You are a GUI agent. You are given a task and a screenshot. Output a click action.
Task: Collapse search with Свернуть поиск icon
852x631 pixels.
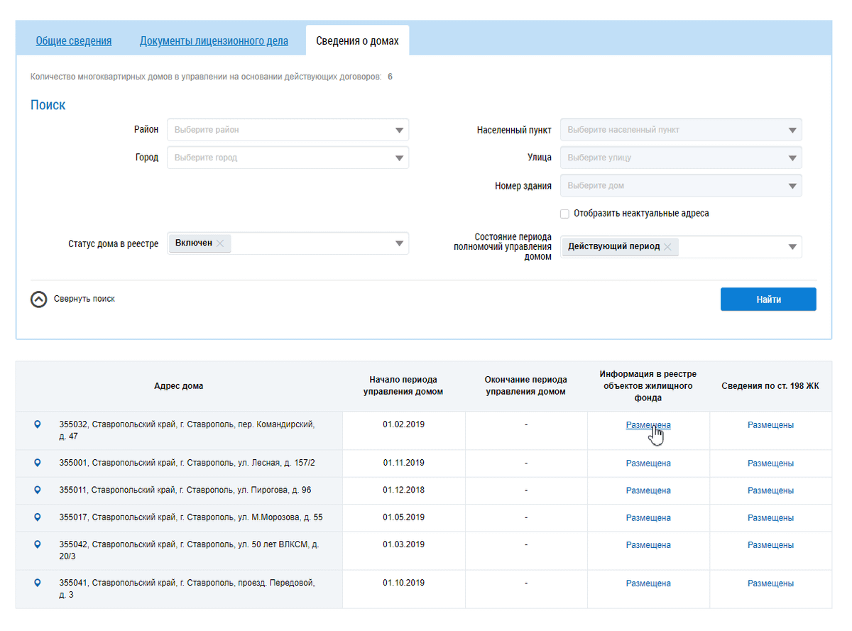[x=38, y=300]
